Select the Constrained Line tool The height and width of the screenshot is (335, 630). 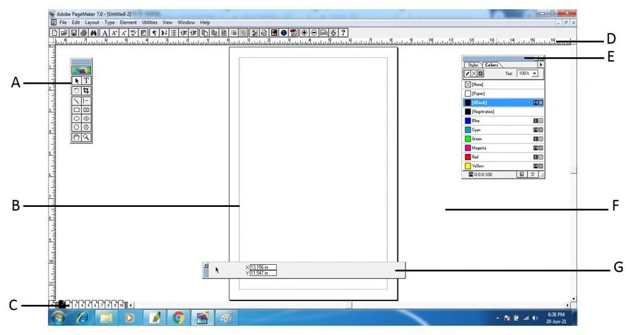pos(86,101)
